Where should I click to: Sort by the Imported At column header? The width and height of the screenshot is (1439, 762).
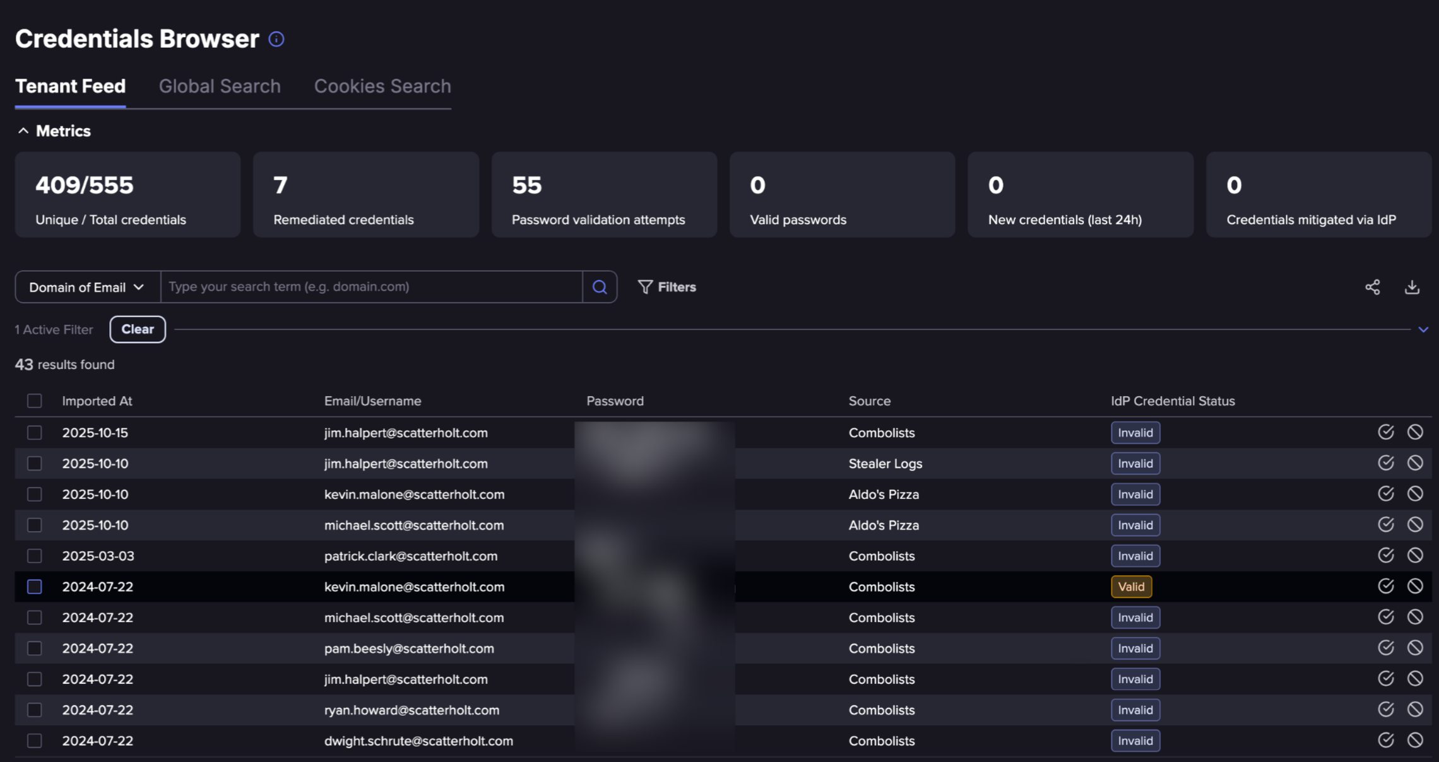pyautogui.click(x=97, y=401)
